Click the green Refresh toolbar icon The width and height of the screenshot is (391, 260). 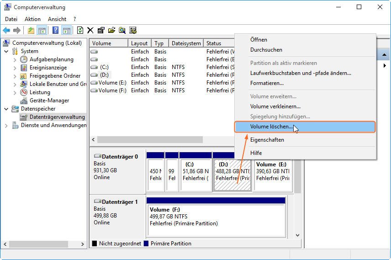[x=80, y=31]
